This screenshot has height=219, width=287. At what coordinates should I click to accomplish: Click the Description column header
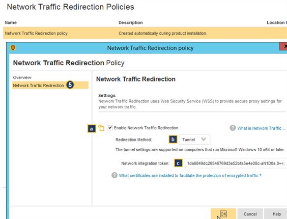click(130, 22)
